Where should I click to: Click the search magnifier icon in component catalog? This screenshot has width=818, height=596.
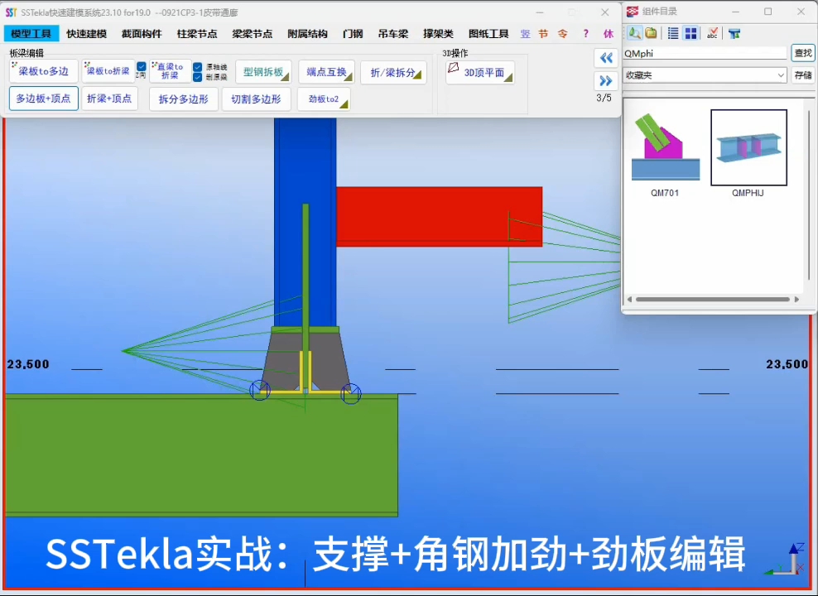[633, 33]
